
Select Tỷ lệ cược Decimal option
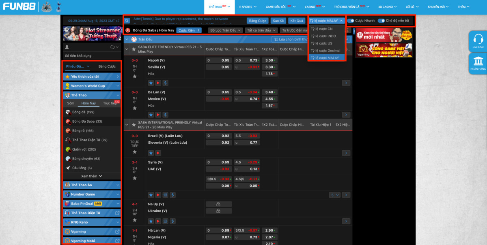(325, 51)
